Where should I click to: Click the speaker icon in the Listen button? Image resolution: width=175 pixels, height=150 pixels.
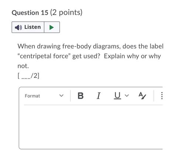click(18, 27)
